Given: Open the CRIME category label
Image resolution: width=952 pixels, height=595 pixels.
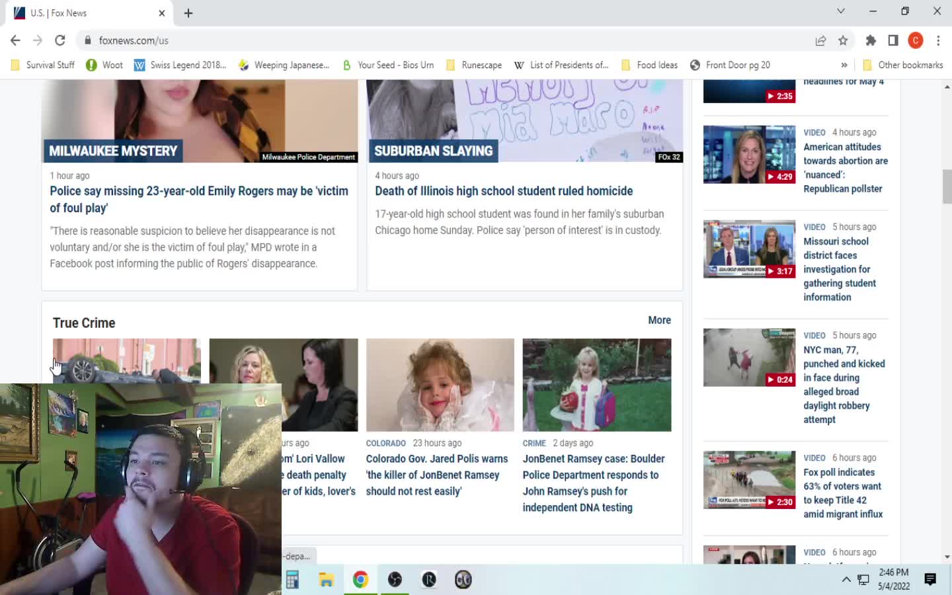Looking at the screenshot, I should click(534, 443).
